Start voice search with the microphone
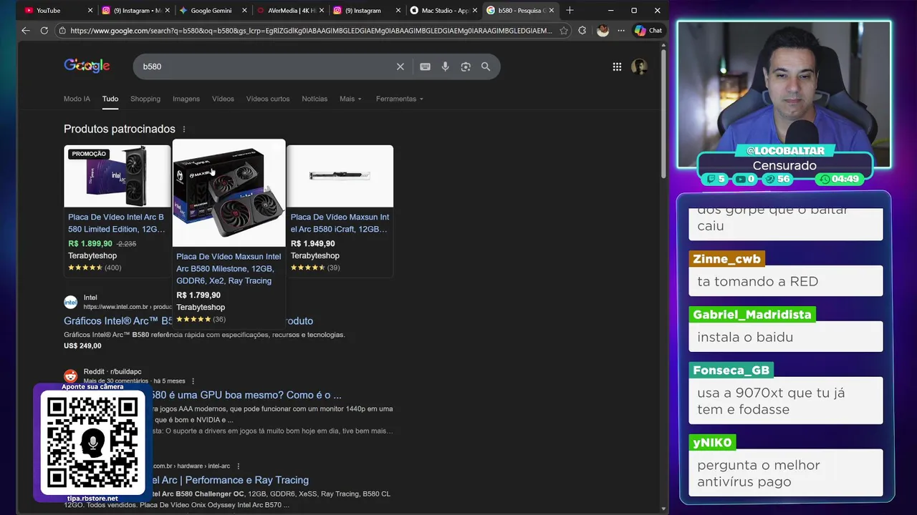 point(446,67)
